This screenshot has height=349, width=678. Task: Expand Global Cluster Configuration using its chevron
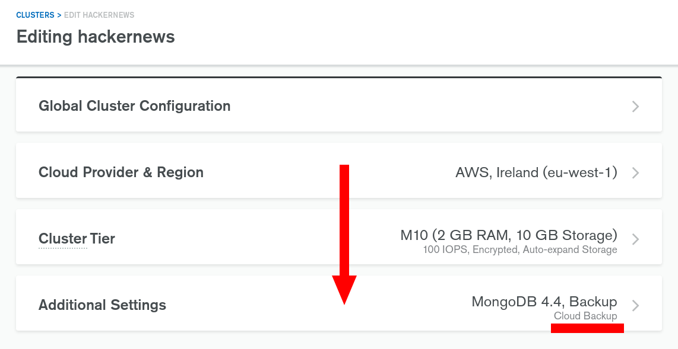click(x=635, y=107)
